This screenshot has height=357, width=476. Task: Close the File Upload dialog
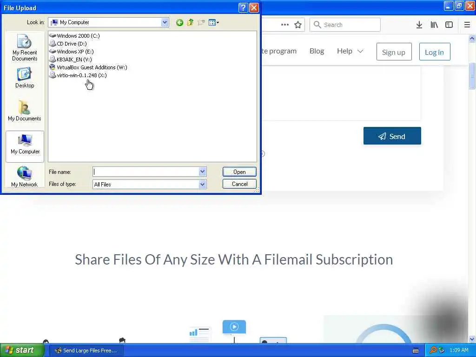tap(254, 7)
